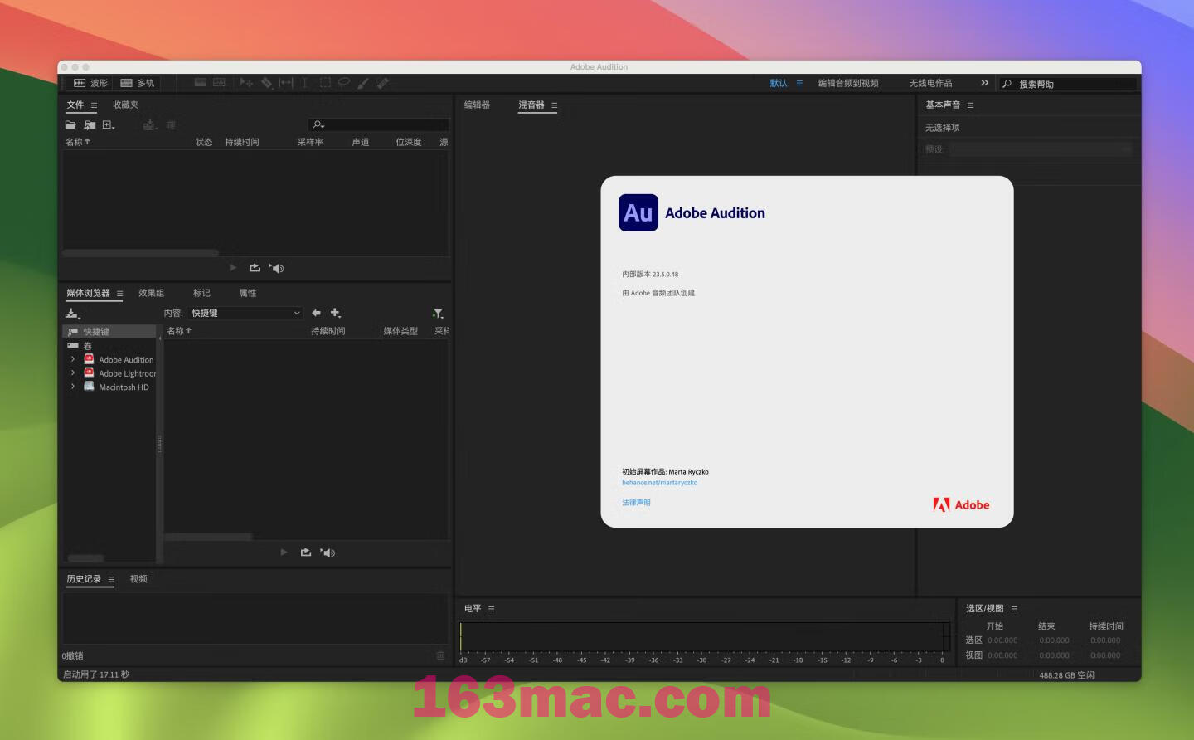This screenshot has width=1194, height=740.
Task: Select the Spot Healing Brush tool
Action: click(x=382, y=83)
